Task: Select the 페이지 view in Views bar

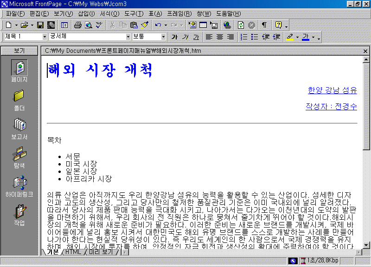Action: (19, 71)
